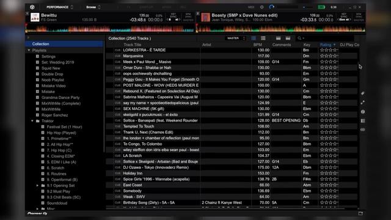Open the 4. Closing EDM playlist
Screen dimensions: 391x220
point(61,156)
